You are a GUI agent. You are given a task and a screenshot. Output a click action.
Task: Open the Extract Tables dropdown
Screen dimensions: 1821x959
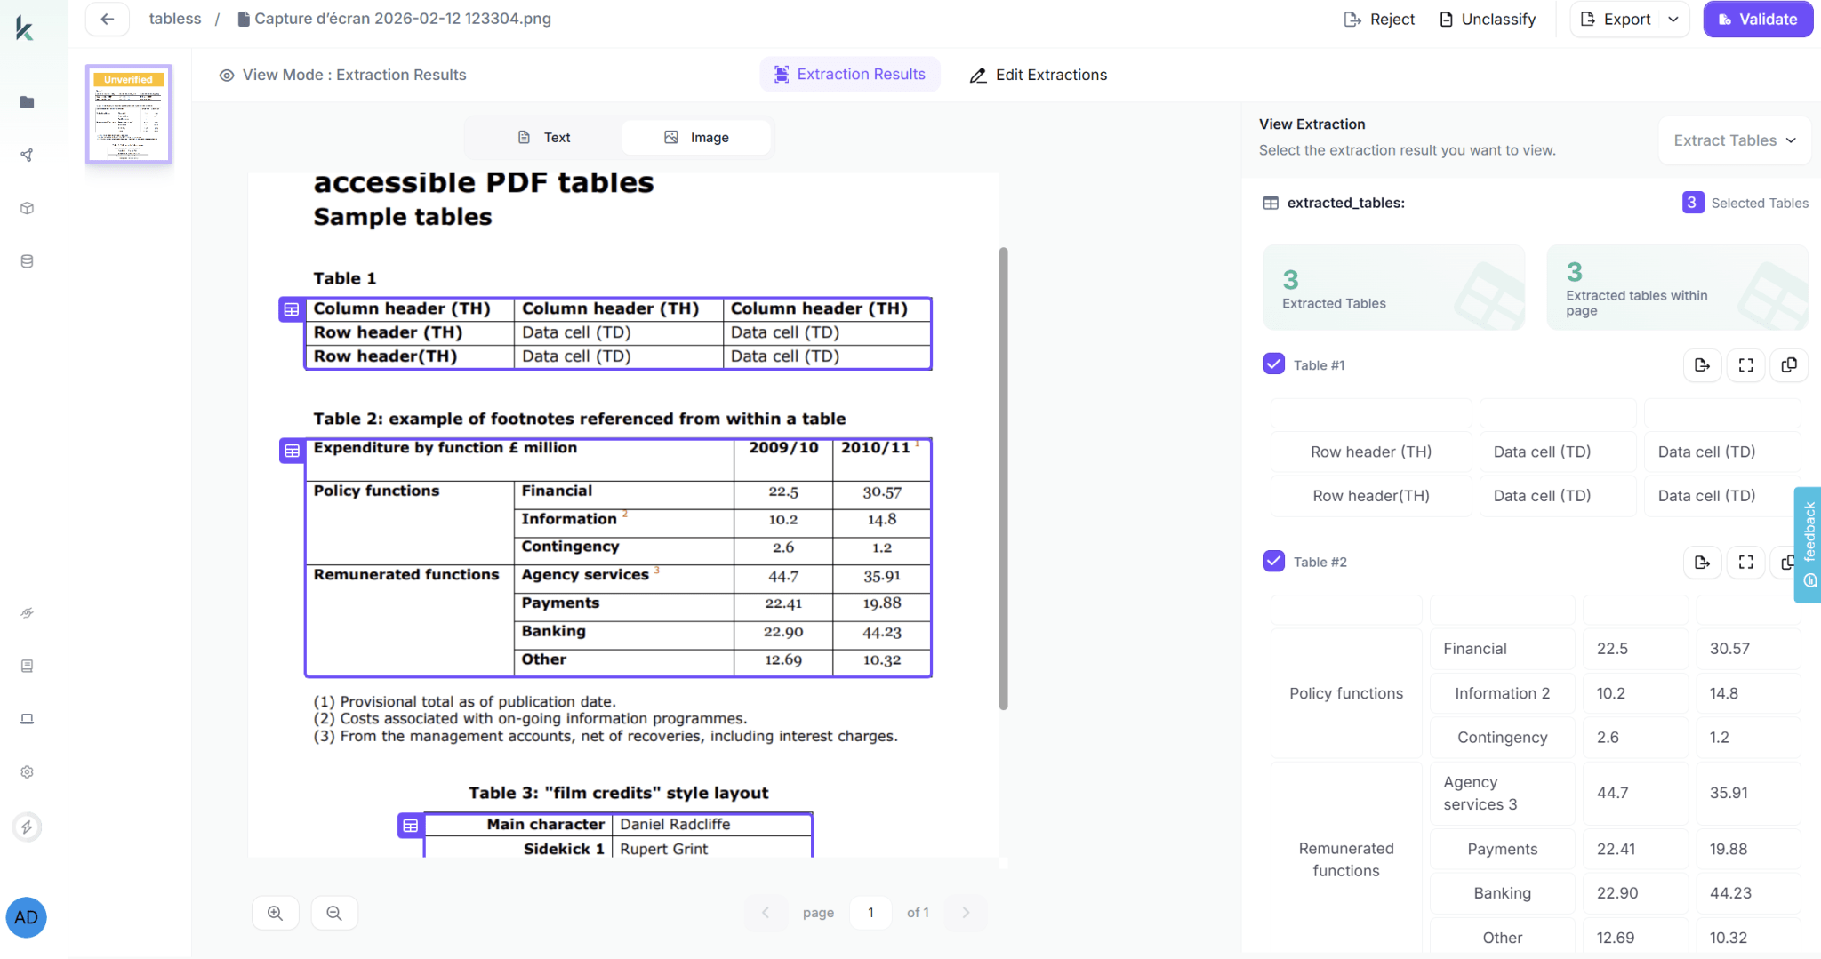[x=1734, y=140]
